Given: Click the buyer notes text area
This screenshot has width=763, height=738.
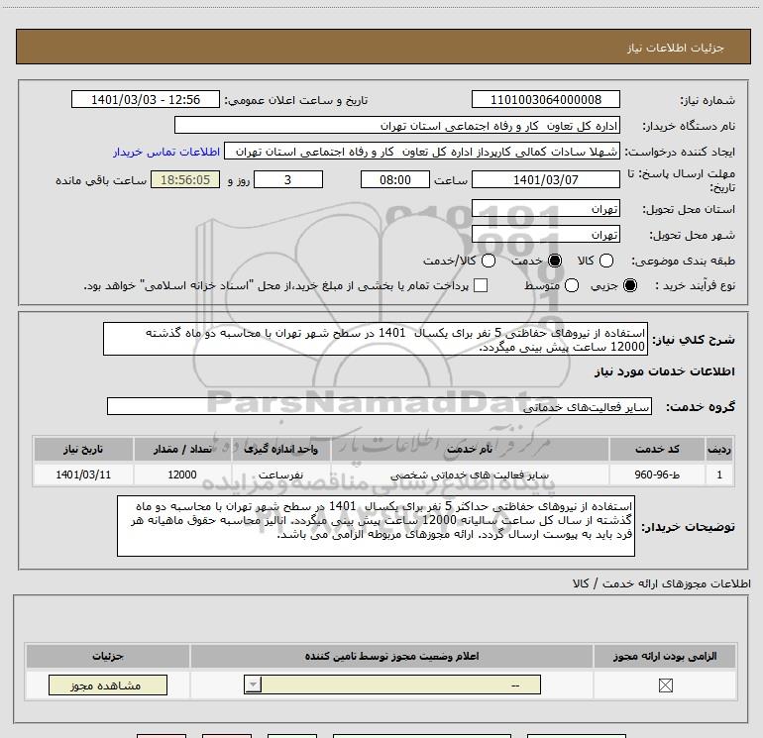Looking at the screenshot, I should pos(376,526).
